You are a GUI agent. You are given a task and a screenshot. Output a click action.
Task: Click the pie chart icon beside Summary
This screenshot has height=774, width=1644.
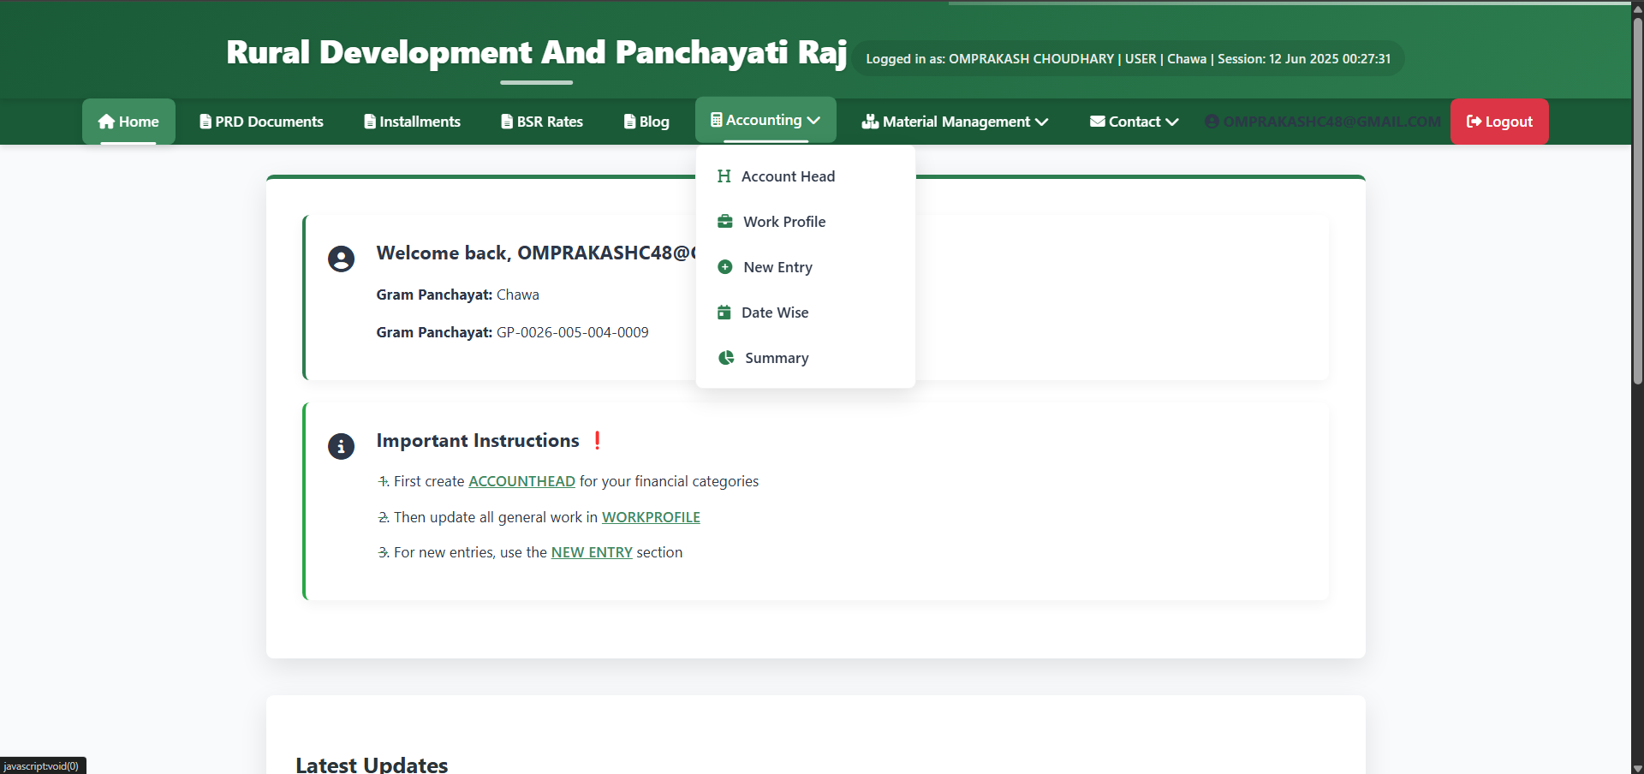point(726,358)
